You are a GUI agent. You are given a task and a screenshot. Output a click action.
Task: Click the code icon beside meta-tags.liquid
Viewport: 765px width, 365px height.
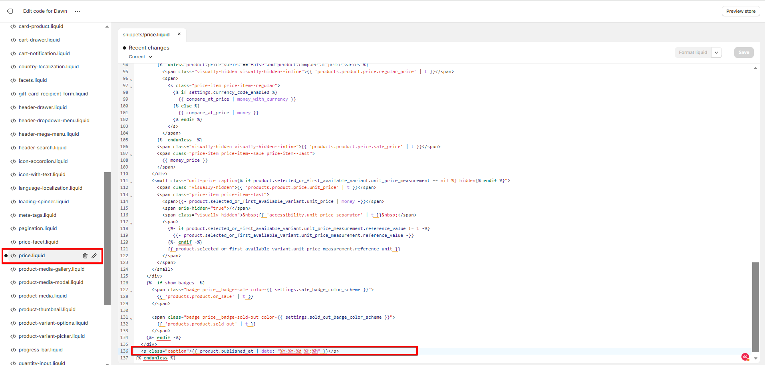(x=13, y=215)
